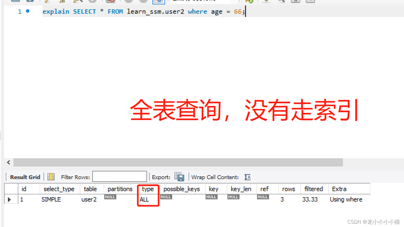Click the Extra column header
Image resolution: width=404 pixels, height=227 pixels.
point(349,189)
